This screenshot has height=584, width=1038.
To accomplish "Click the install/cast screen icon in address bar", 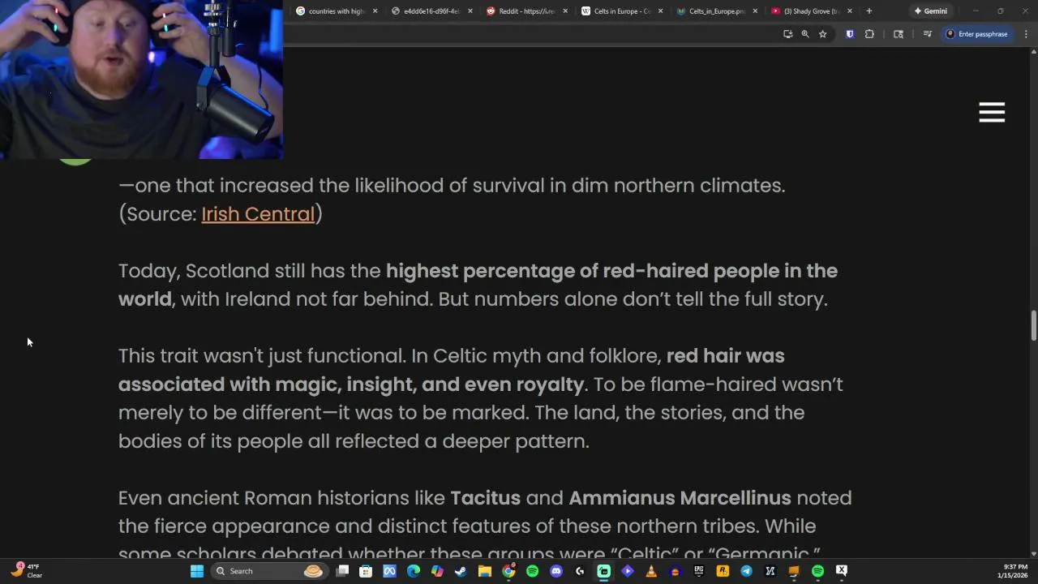I will click(787, 34).
